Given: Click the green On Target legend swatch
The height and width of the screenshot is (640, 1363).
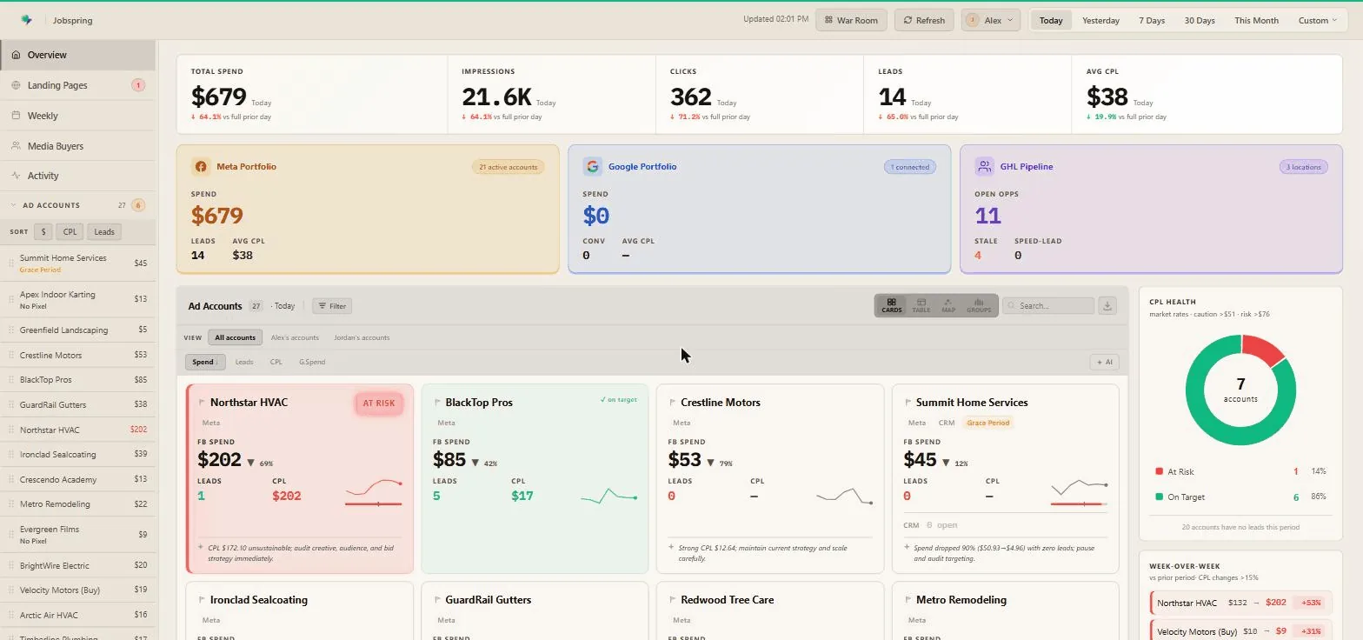Looking at the screenshot, I should pyautogui.click(x=1159, y=497).
